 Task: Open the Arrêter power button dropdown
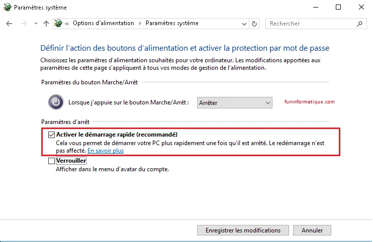[234, 102]
